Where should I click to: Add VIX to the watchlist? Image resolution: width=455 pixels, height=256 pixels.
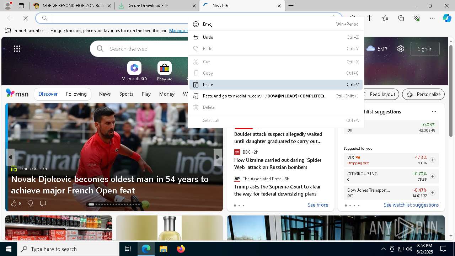(x=432, y=160)
